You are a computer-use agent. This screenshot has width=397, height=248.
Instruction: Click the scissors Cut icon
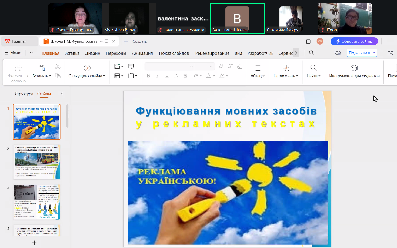pyautogui.click(x=58, y=67)
